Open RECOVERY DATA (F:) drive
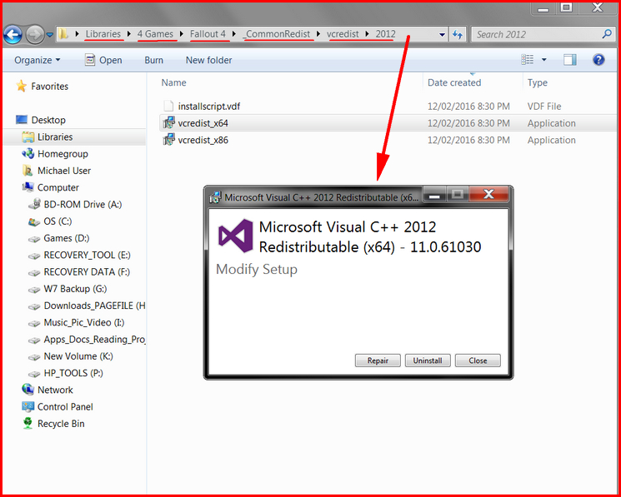Screen dimensions: 621x497 (87, 272)
